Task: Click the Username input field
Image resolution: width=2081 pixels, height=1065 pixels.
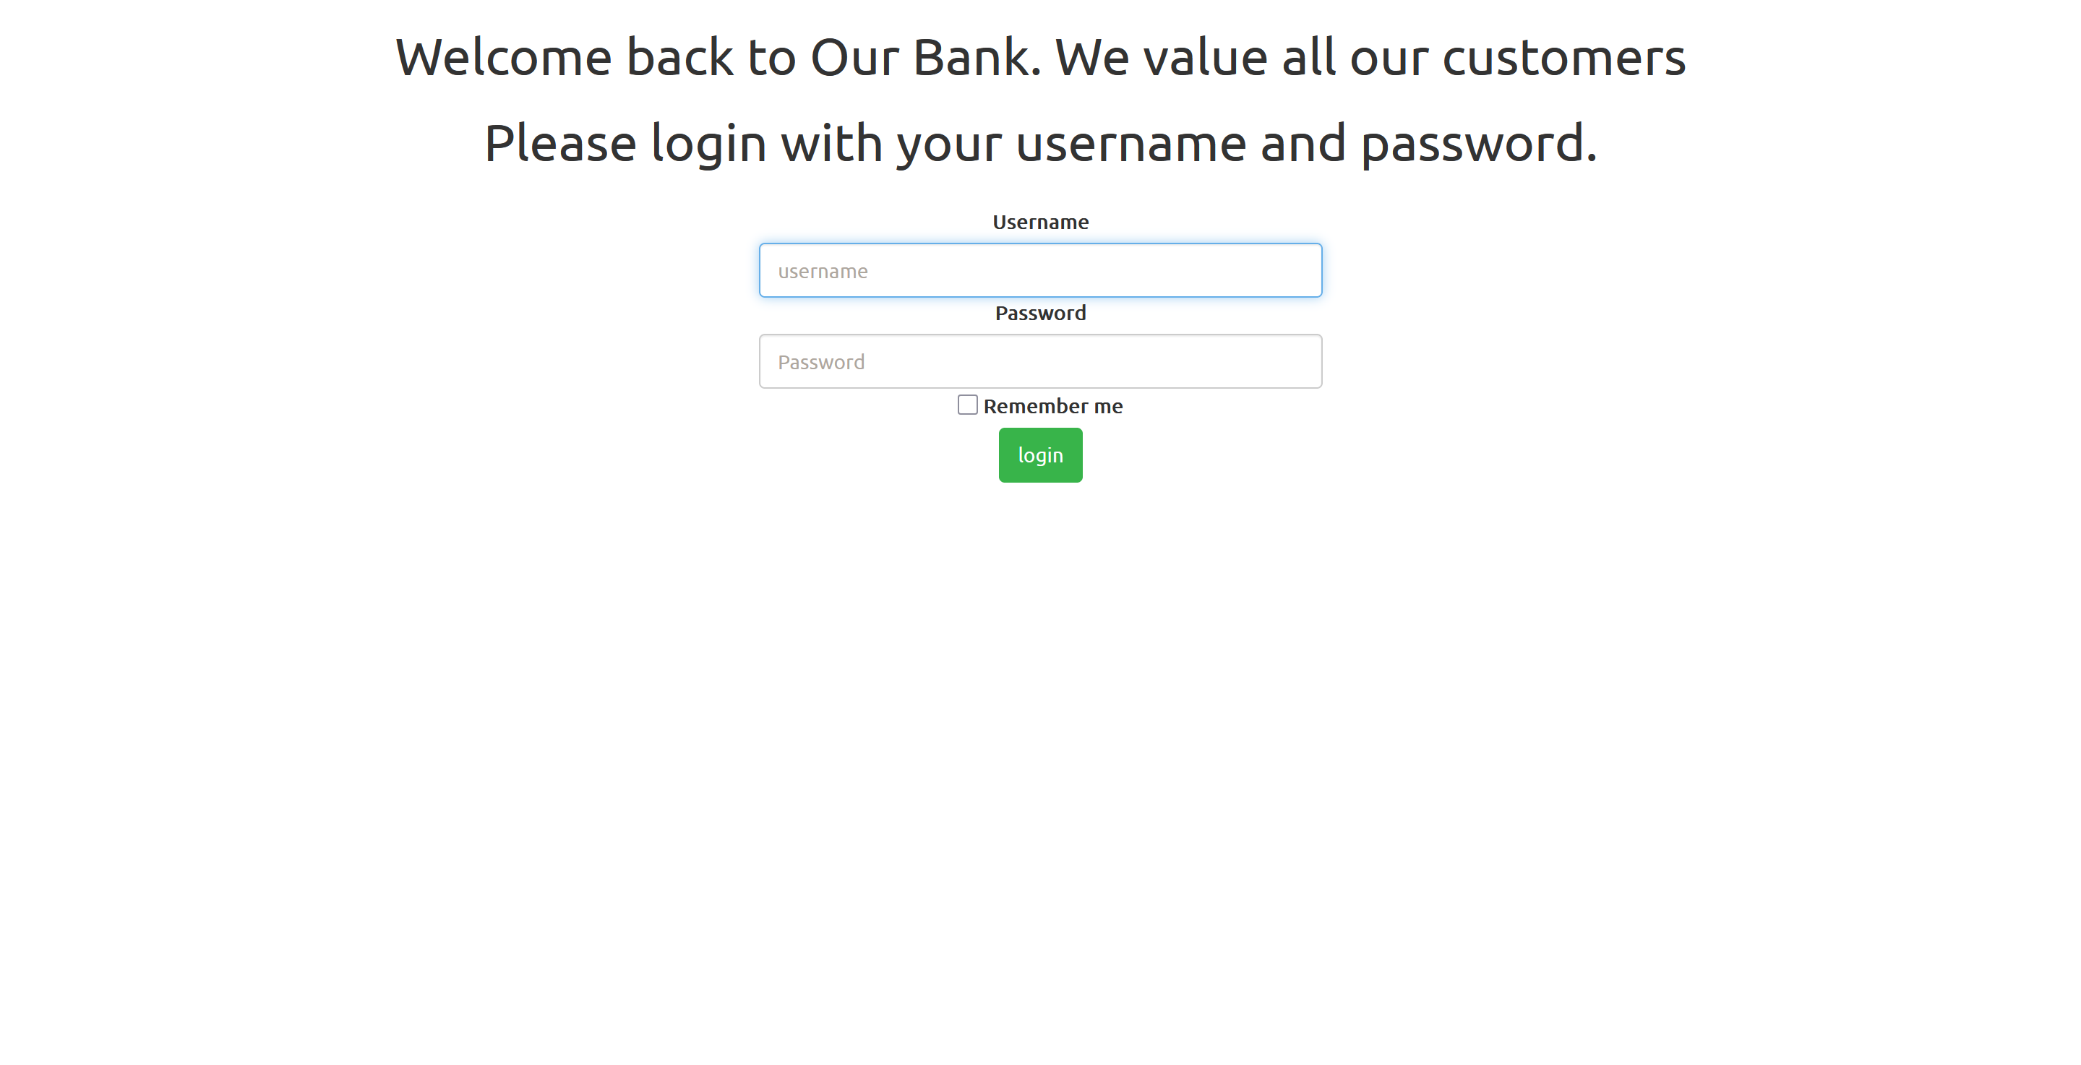Action: 1039,270
